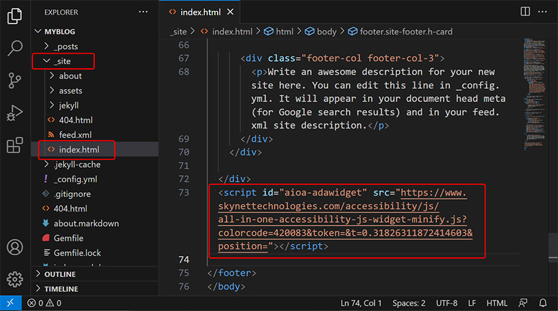Screen dimensions: 558x311
Task: Click the EXPLORER panel title
Action: pos(61,12)
